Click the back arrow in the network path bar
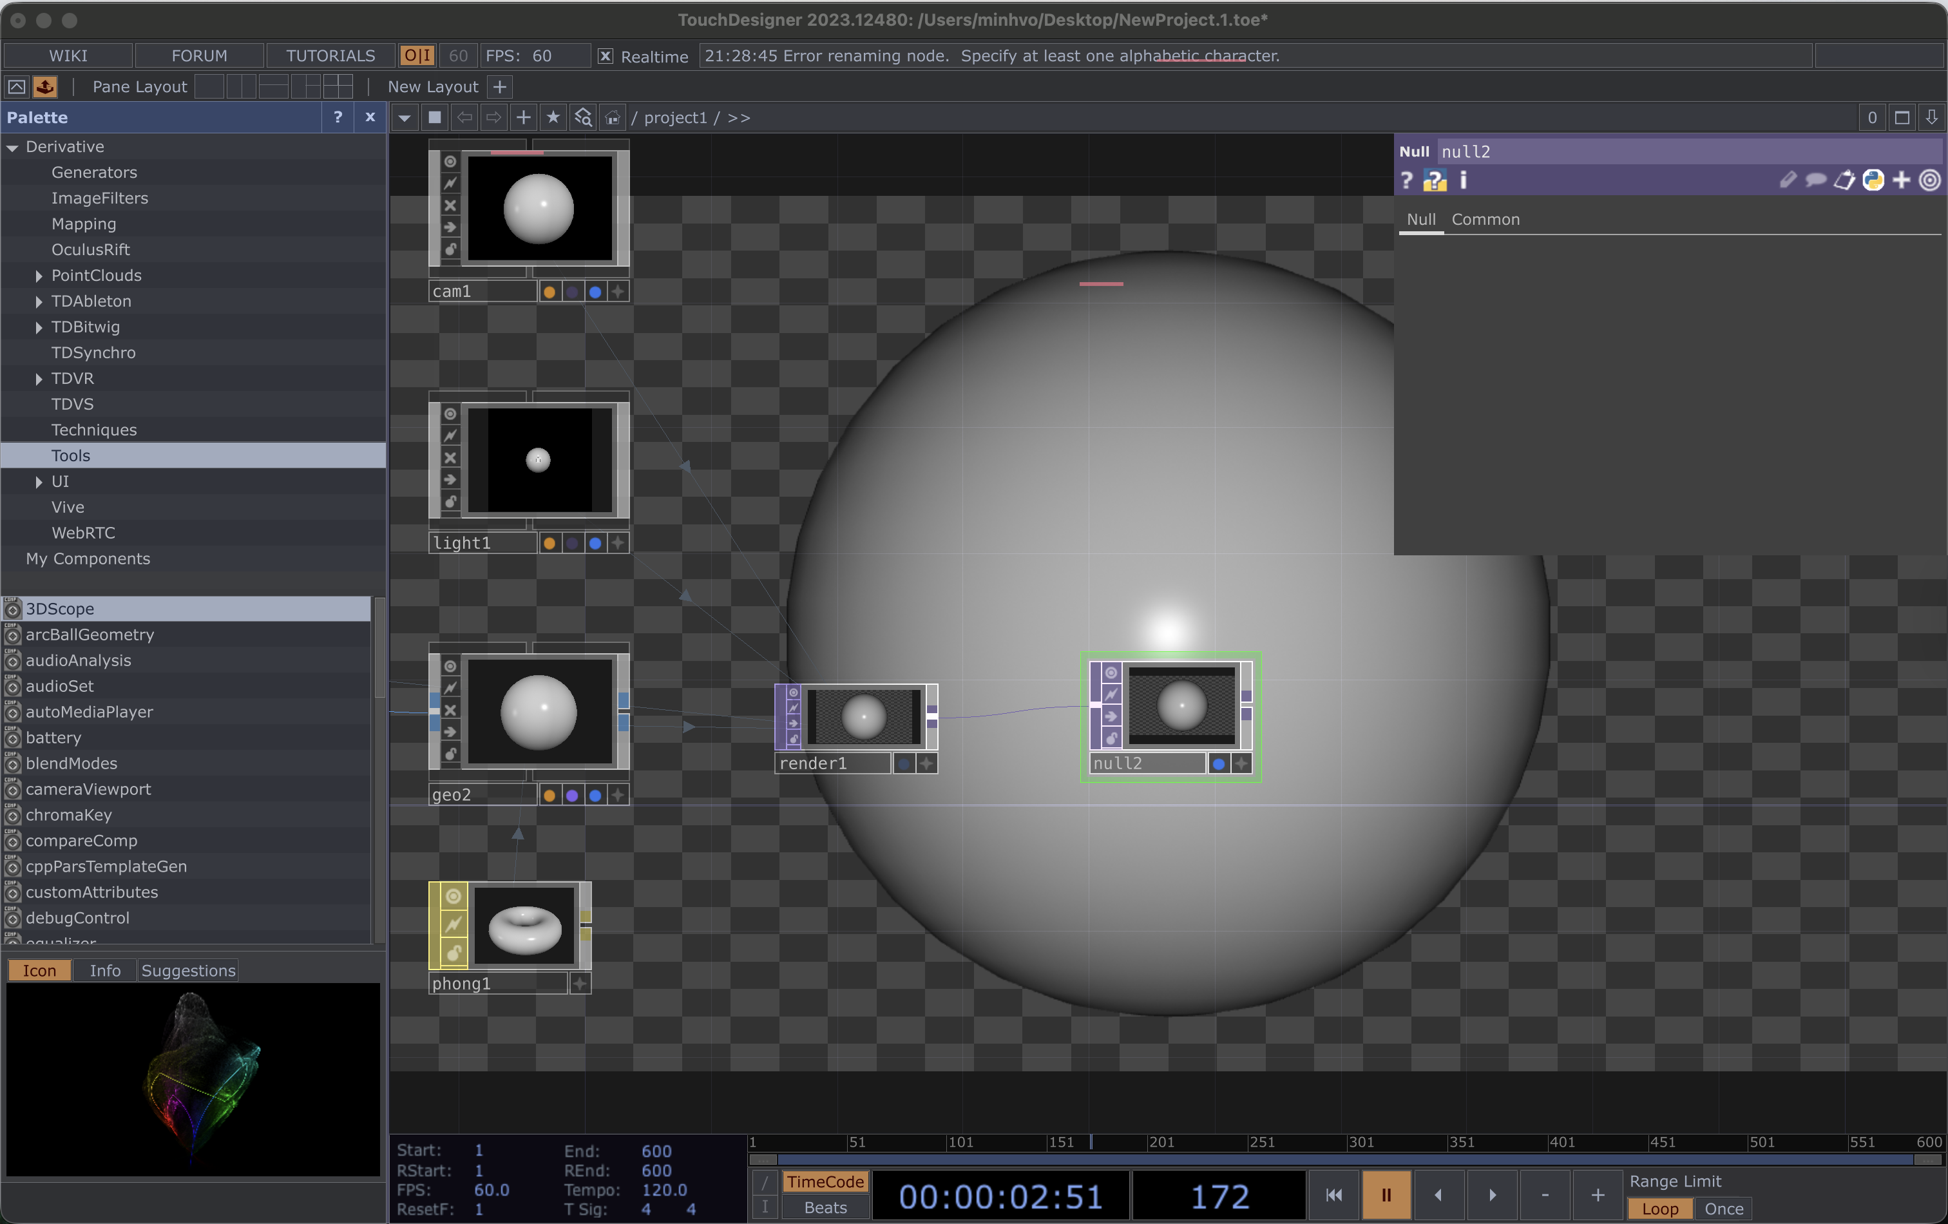This screenshot has width=1948, height=1224. click(465, 117)
